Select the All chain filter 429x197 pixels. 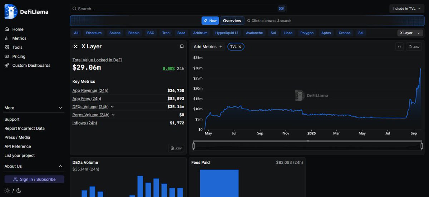point(76,33)
